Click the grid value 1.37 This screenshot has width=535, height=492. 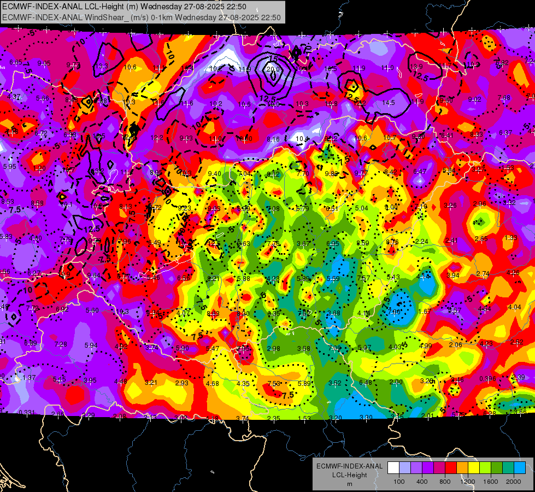click(x=30, y=378)
